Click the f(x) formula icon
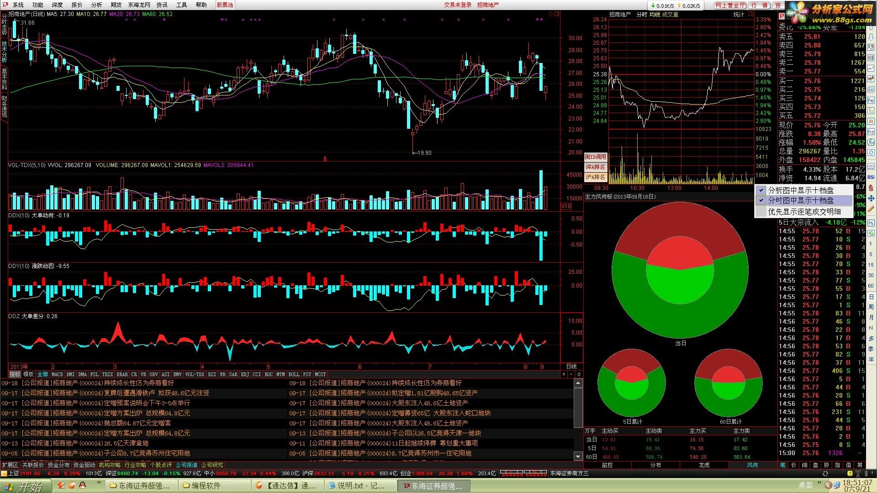This screenshot has width=877, height=493. click(871, 142)
